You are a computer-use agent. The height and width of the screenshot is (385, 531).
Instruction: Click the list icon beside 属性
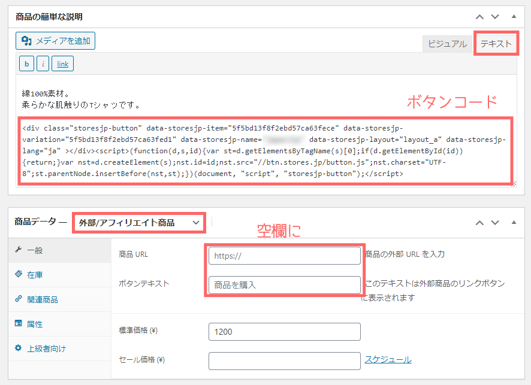(x=19, y=323)
